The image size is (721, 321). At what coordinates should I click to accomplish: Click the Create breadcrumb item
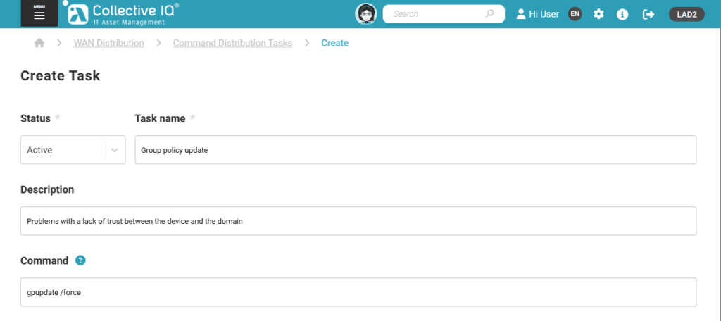334,43
